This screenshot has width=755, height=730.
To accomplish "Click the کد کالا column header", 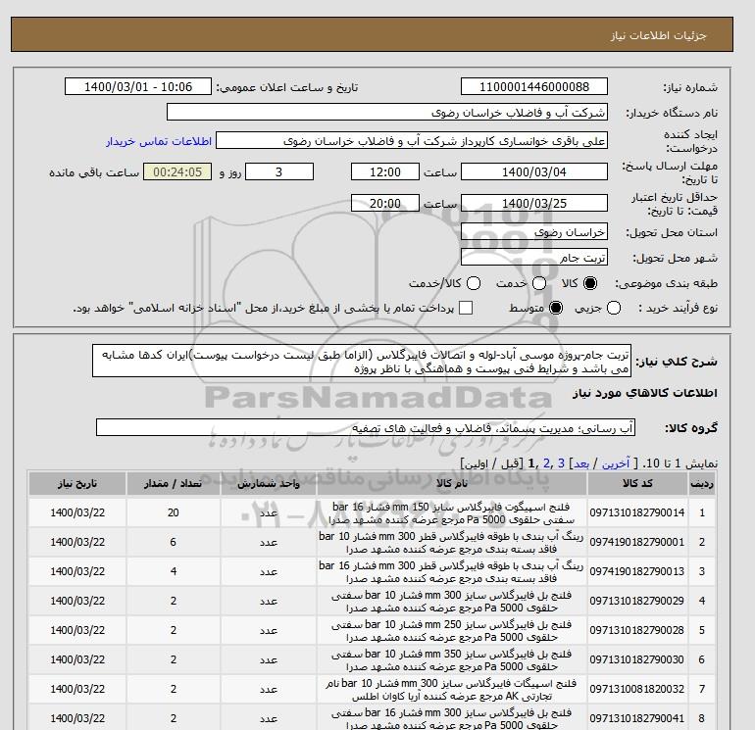I will [637, 484].
